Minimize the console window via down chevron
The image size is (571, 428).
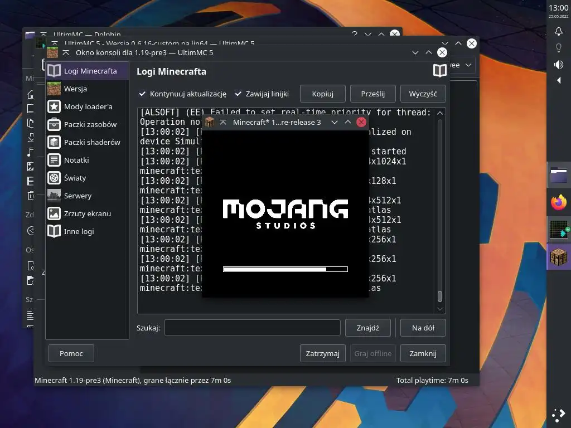pyautogui.click(x=415, y=53)
